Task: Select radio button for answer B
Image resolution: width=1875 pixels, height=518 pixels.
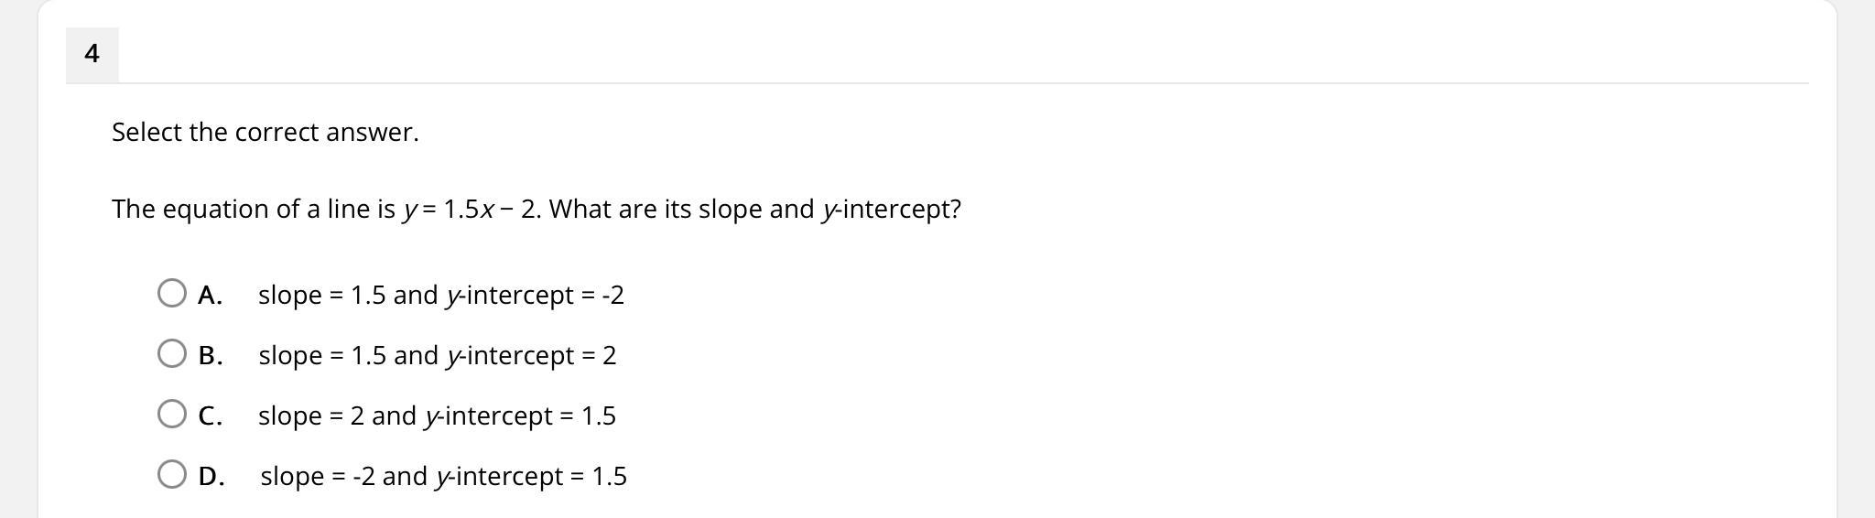Action: [172, 354]
